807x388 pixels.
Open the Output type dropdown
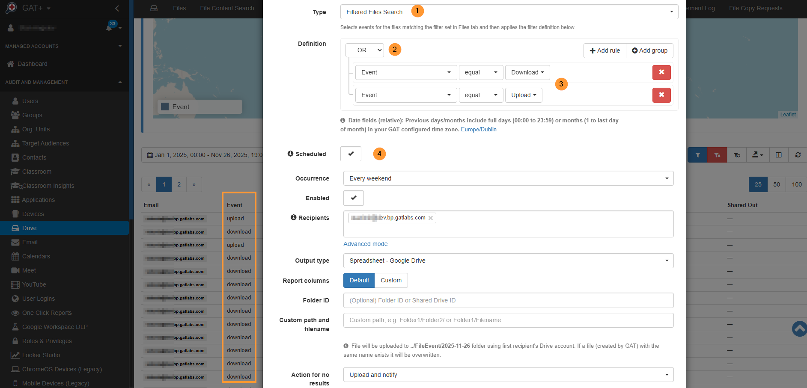[x=508, y=261]
